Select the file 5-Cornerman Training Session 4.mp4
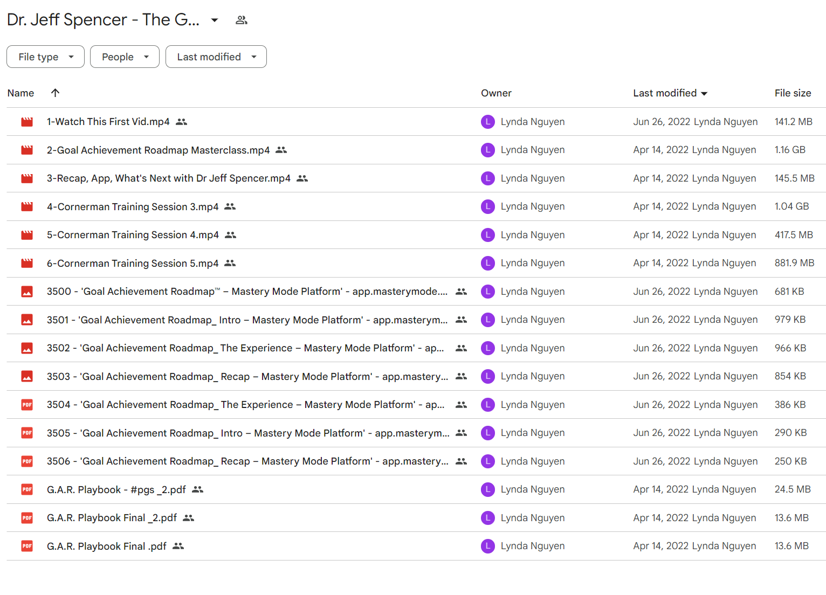Image resolution: width=826 pixels, height=595 pixels. pyautogui.click(x=133, y=235)
